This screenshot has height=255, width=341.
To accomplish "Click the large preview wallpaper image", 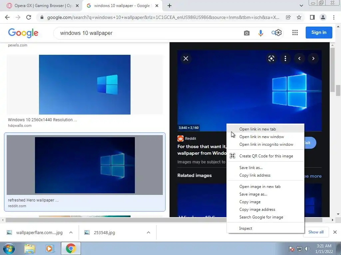I will coord(249,91).
